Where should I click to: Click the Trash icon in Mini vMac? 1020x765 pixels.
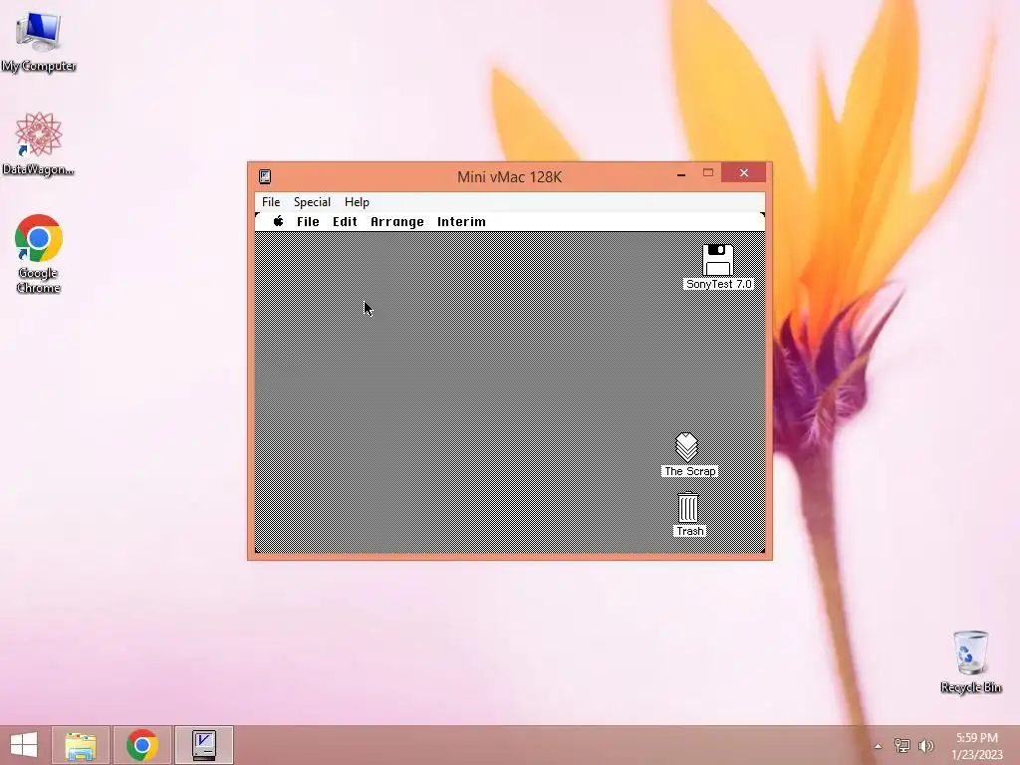[x=688, y=507]
